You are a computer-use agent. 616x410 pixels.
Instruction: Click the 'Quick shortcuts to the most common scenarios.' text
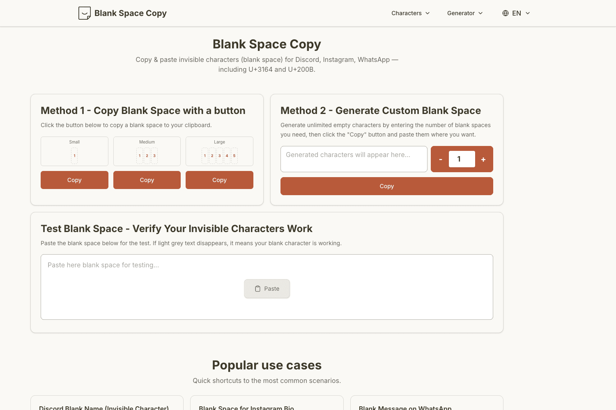[267, 380]
